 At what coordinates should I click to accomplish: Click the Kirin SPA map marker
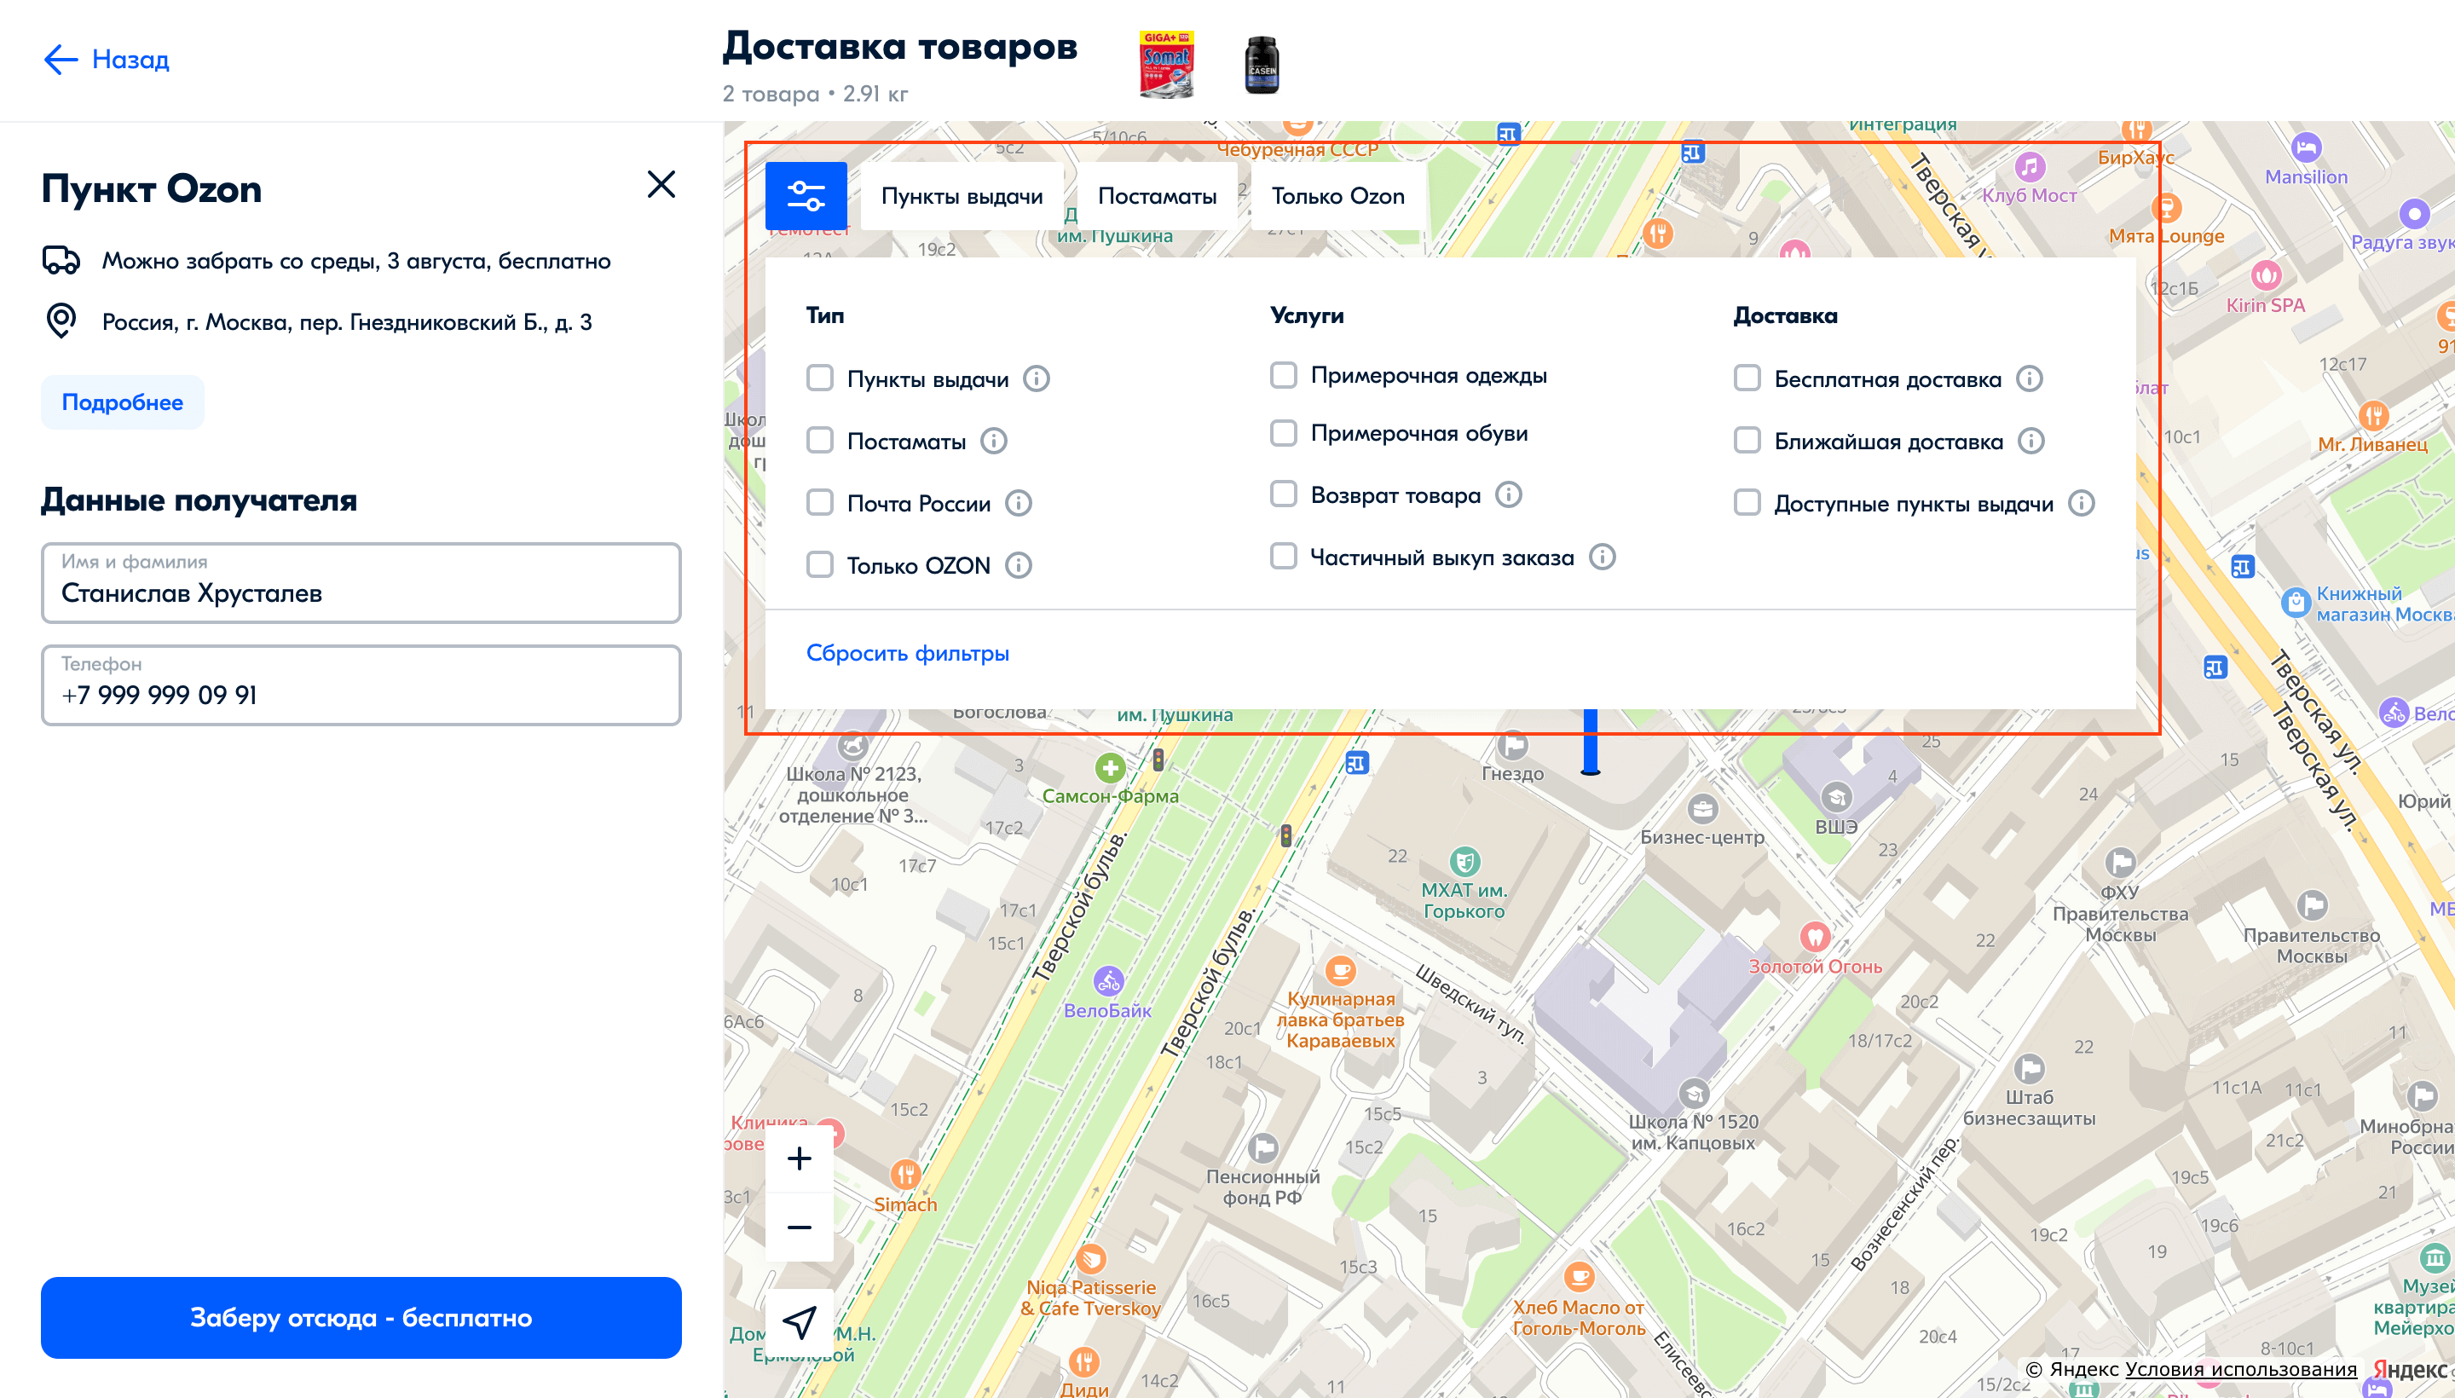click(x=2266, y=275)
